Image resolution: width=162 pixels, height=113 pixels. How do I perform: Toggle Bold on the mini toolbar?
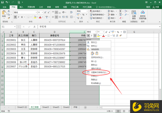coord(88,36)
